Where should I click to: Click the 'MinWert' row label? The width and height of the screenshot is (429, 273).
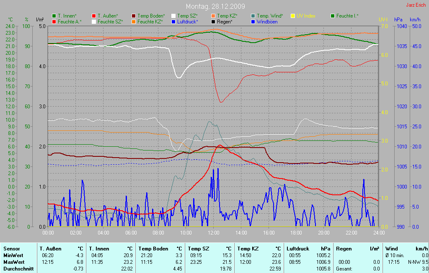pyautogui.click(x=13, y=255)
